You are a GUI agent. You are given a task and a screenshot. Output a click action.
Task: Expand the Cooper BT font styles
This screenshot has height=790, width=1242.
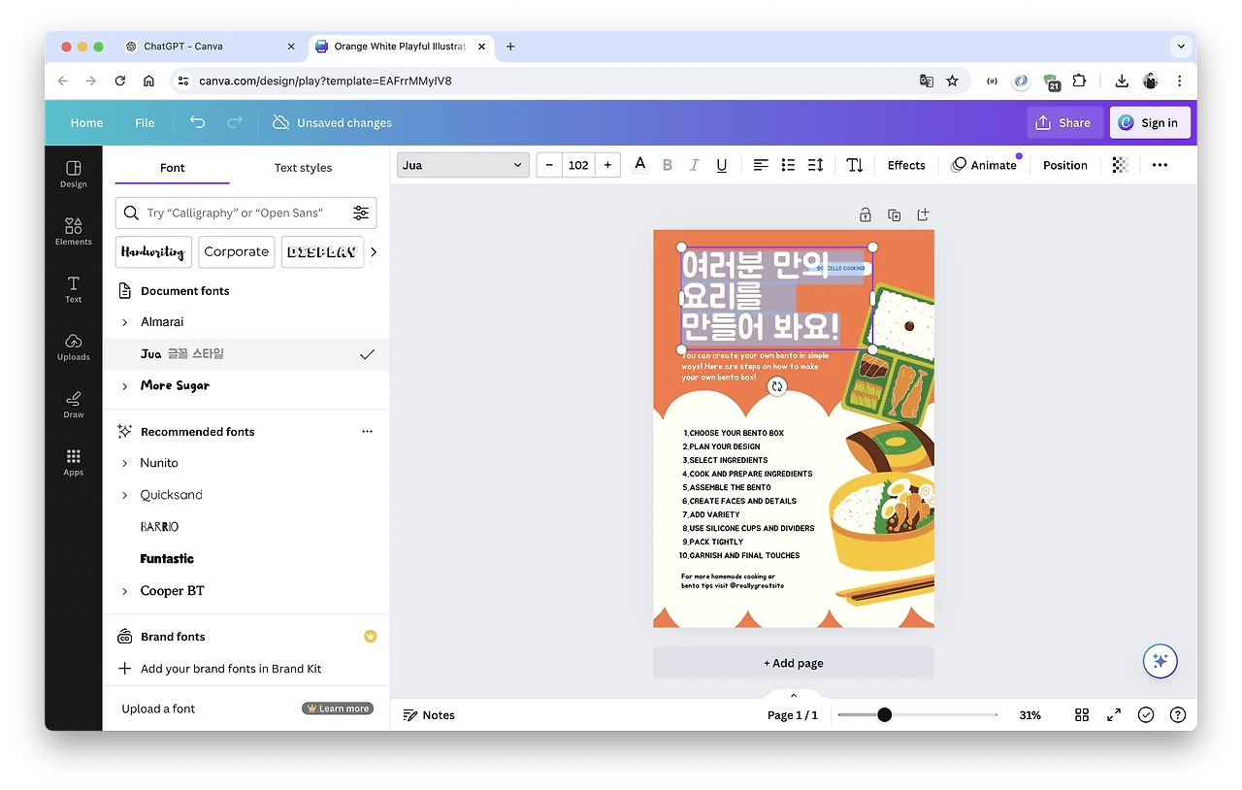tap(125, 591)
